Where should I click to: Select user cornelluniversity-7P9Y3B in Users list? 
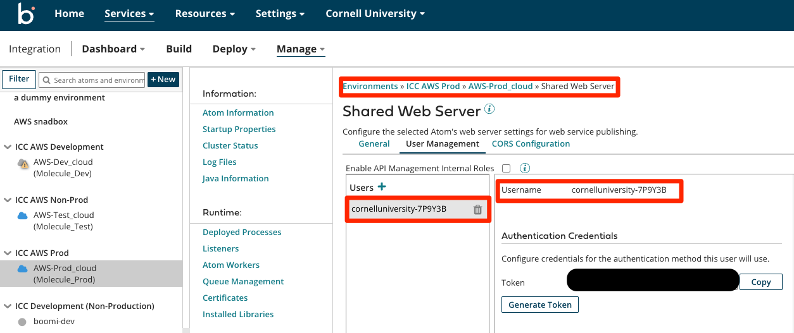coord(417,209)
